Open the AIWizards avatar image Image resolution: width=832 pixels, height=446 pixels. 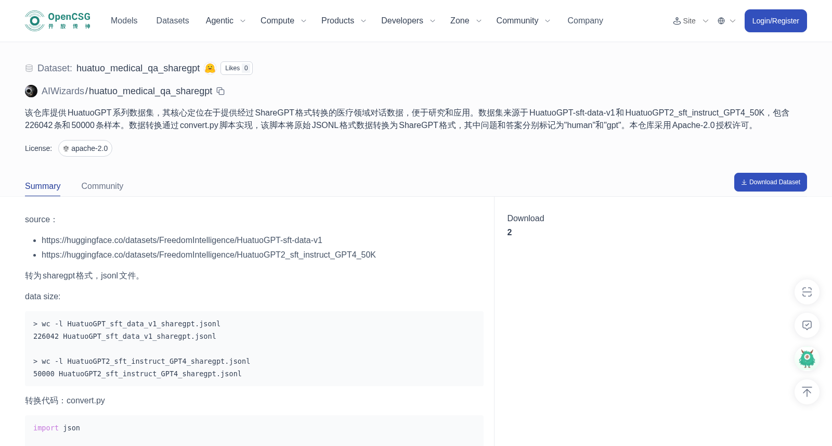pyautogui.click(x=31, y=91)
